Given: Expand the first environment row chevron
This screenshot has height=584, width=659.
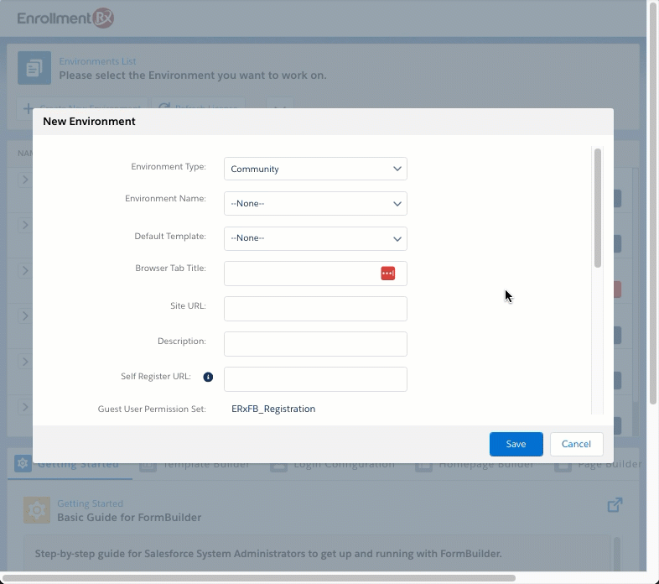Looking at the screenshot, I should pyautogui.click(x=25, y=180).
